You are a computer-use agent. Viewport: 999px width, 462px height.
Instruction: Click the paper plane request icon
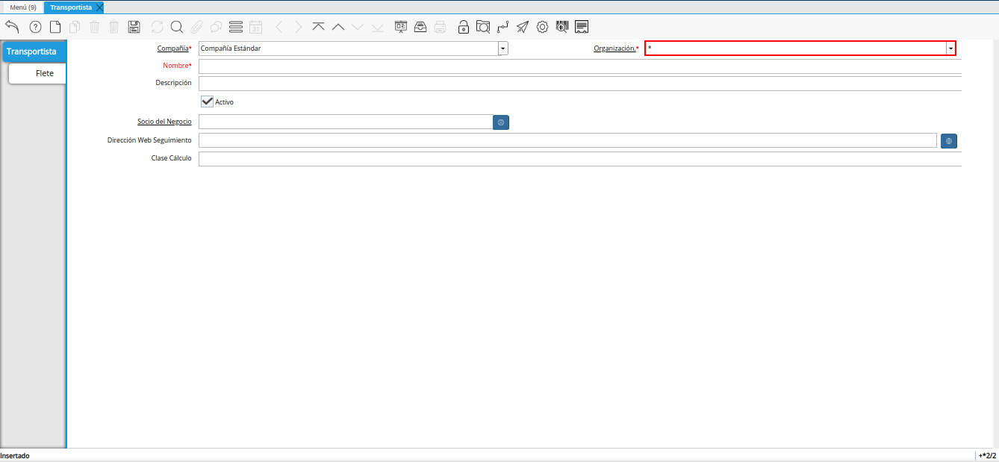(523, 27)
